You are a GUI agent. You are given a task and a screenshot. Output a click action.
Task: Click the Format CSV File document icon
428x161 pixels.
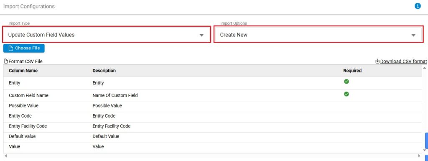pyautogui.click(x=6, y=61)
